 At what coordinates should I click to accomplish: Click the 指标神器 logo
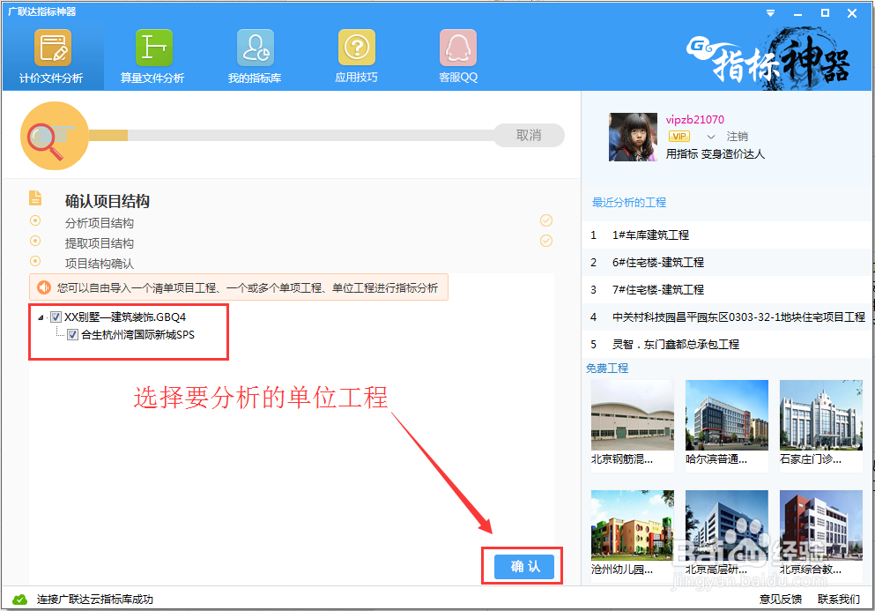(x=769, y=59)
